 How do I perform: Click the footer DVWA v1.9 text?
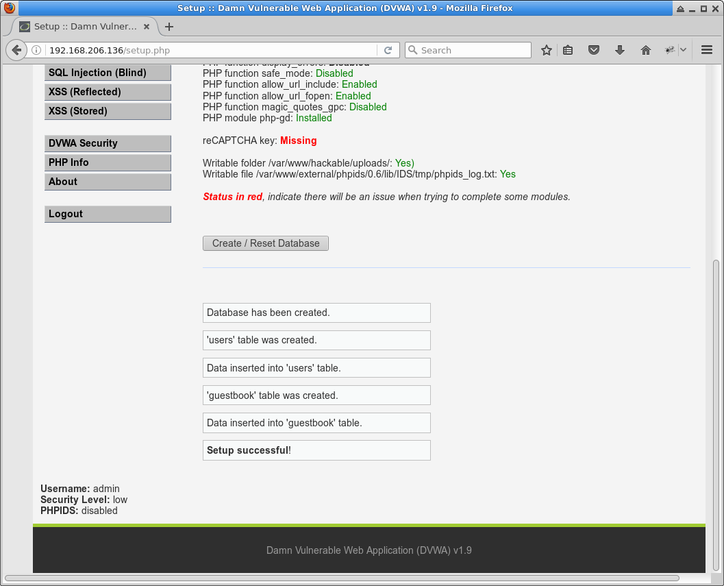(369, 550)
